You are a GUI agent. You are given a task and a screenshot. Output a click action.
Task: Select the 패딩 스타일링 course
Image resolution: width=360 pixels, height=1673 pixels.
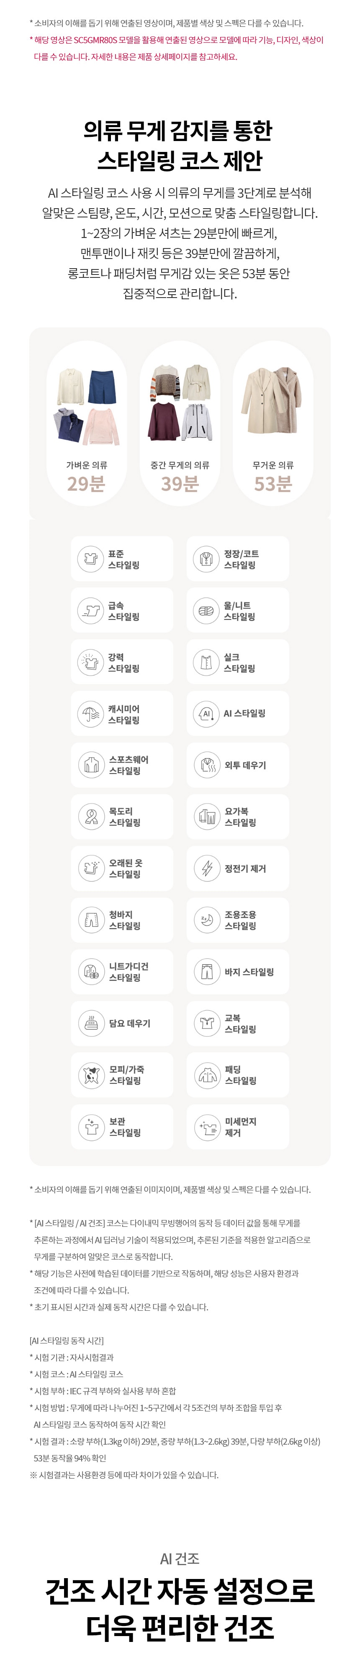pyautogui.click(x=238, y=1075)
